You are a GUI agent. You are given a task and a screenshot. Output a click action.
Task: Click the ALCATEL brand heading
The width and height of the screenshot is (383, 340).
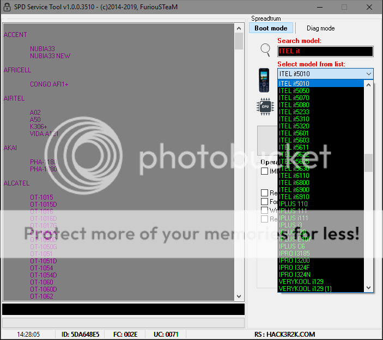click(x=16, y=183)
